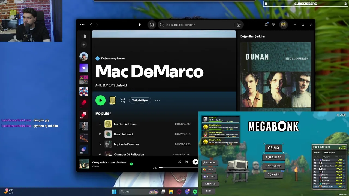This screenshot has height=196, width=349.
Task: Open Spotify Home
Action: [x=152, y=25]
